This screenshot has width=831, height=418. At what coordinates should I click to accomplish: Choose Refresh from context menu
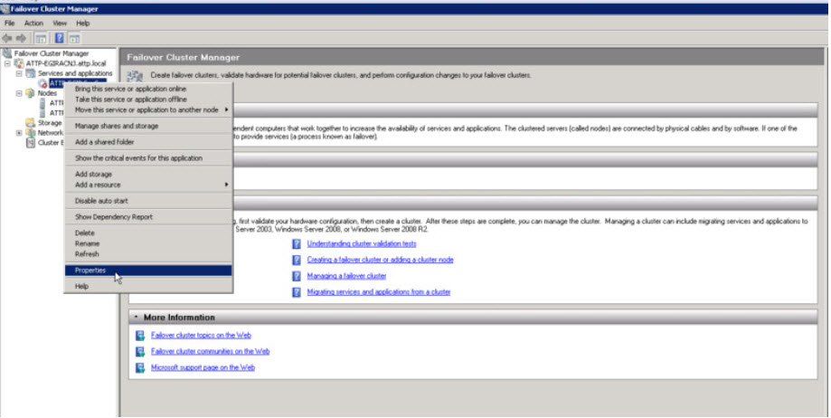tap(148, 254)
